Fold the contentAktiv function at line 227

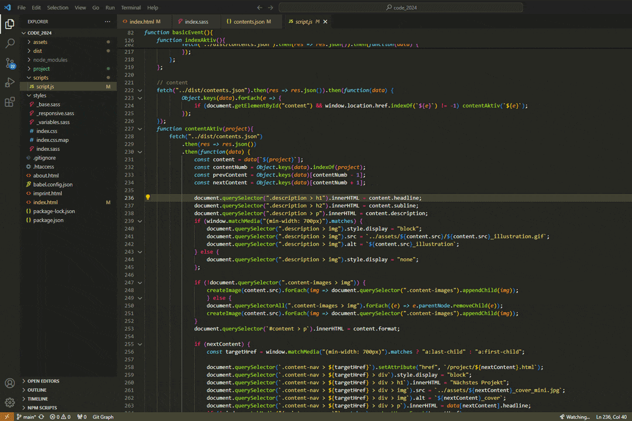[140, 129]
